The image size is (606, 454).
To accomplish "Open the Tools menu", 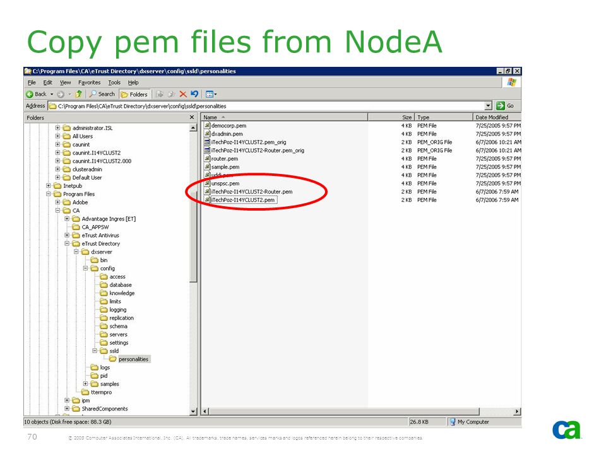I will point(114,82).
